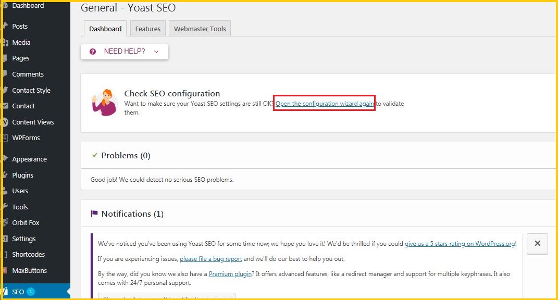
Task: Open Posts in the admin sidebar
Action: (20, 26)
